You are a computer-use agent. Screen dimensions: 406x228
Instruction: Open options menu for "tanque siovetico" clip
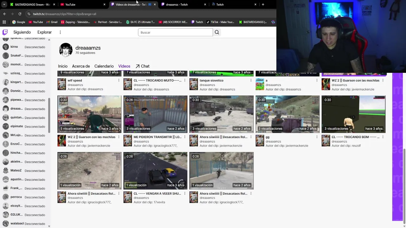[x=251, y=80]
